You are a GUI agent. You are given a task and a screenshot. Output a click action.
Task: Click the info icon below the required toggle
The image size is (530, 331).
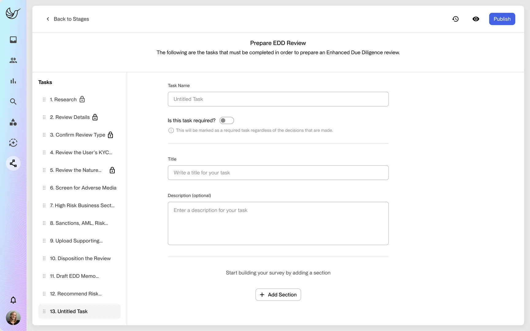pyautogui.click(x=171, y=131)
